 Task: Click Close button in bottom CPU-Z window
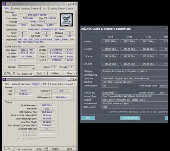tap(69, 149)
